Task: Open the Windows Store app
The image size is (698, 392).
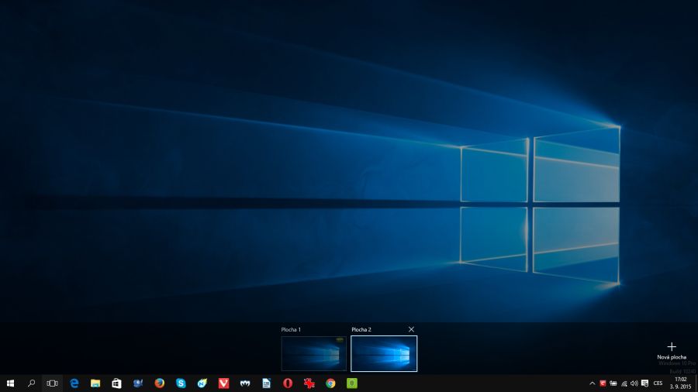Action: (x=116, y=383)
